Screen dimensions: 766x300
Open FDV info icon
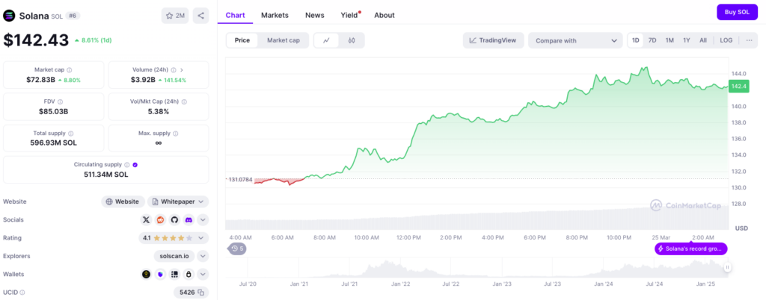tap(60, 101)
